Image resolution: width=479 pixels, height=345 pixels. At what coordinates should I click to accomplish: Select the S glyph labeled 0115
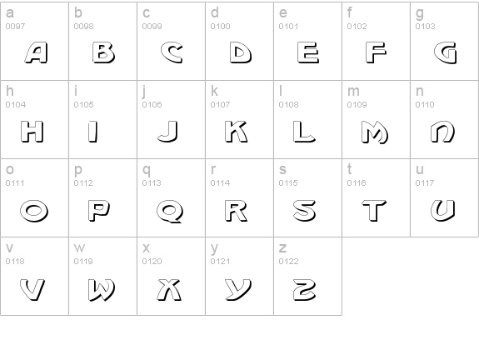point(305,211)
